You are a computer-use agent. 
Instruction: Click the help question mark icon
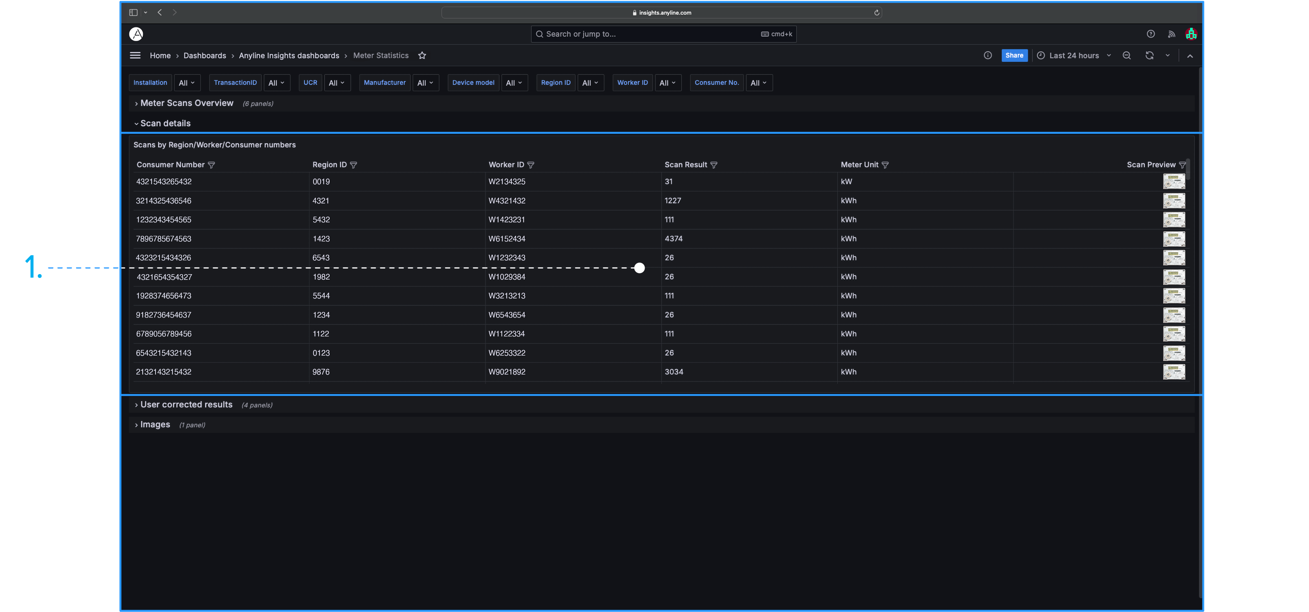click(x=1150, y=34)
